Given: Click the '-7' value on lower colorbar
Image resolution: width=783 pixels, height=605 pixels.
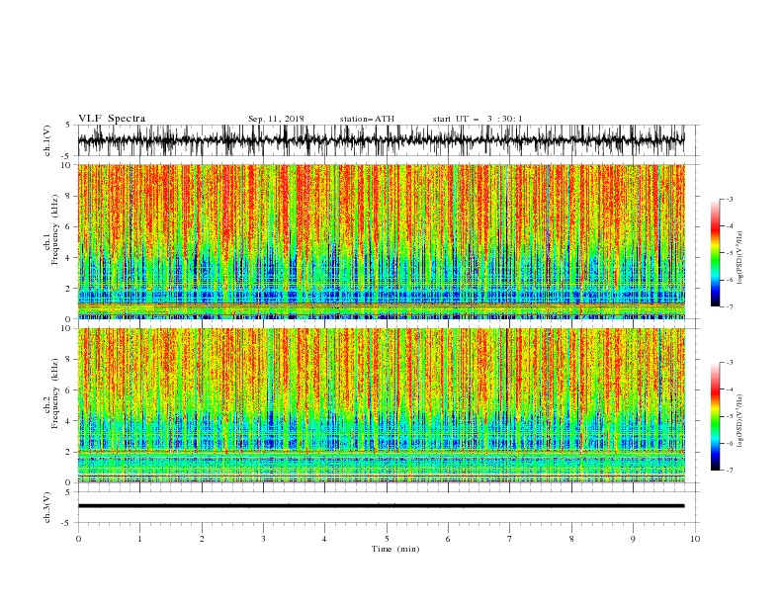Looking at the screenshot, I should click(x=730, y=471).
